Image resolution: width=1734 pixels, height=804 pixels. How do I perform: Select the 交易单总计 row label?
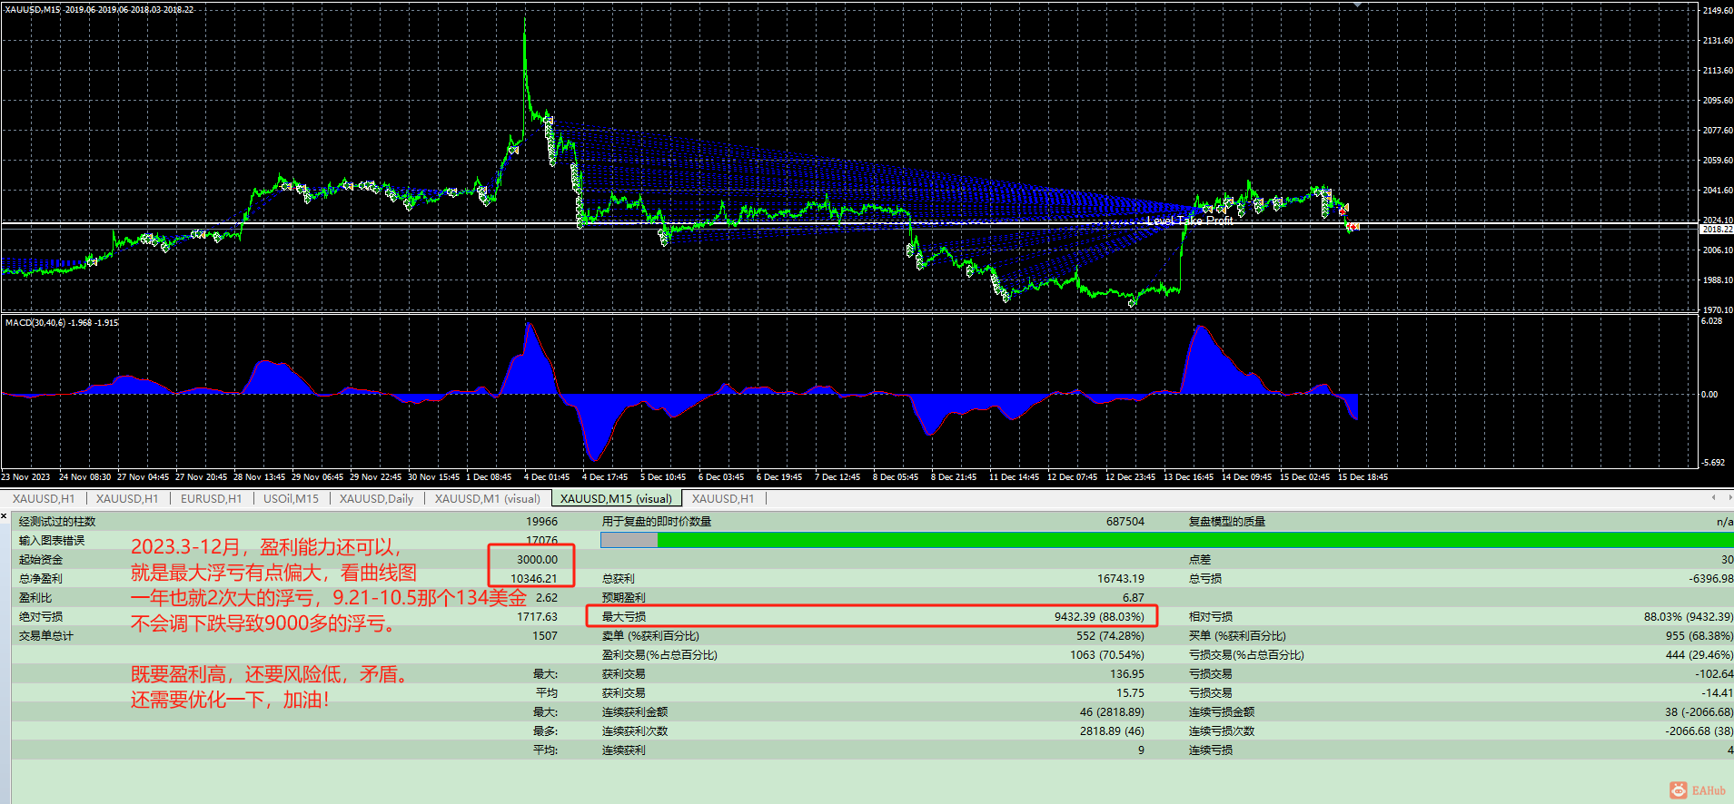pos(46,636)
